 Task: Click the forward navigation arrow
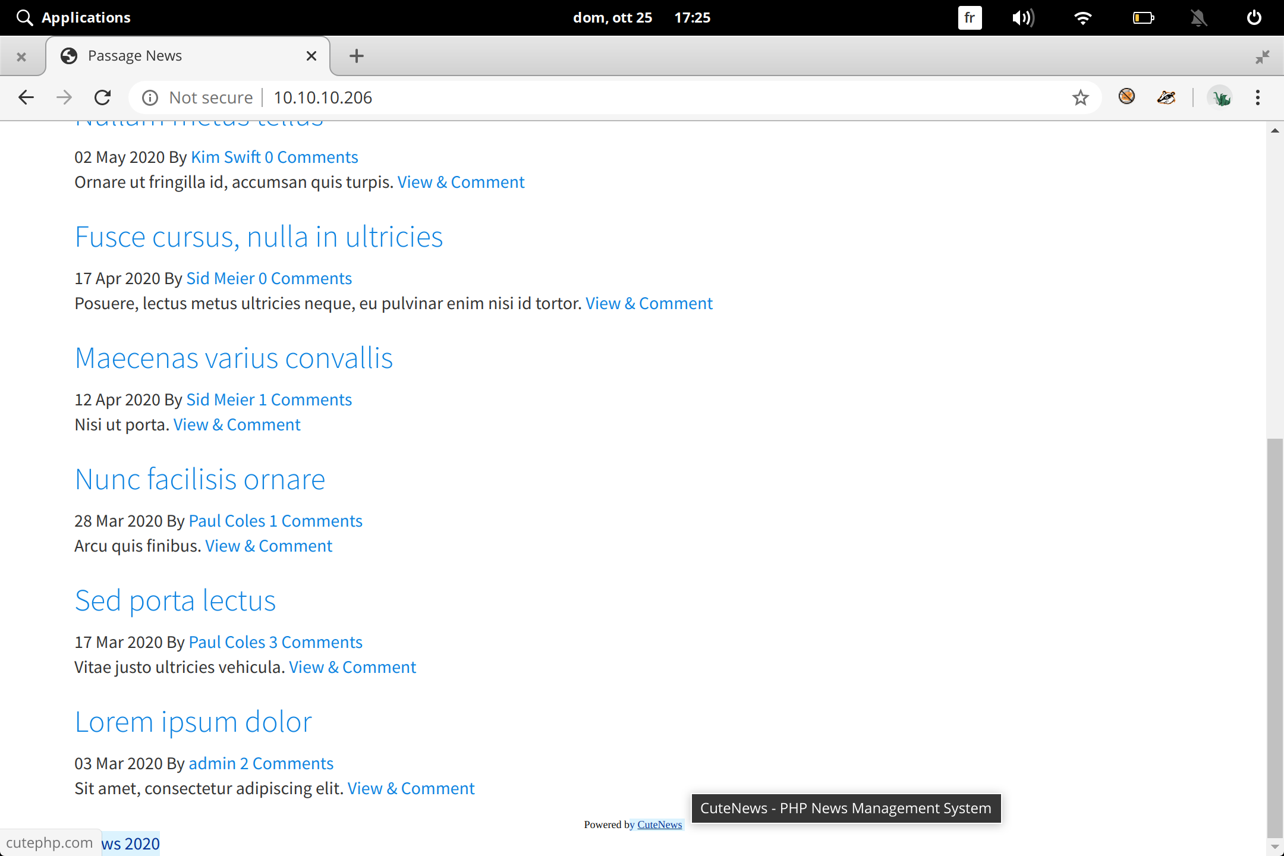pos(64,97)
